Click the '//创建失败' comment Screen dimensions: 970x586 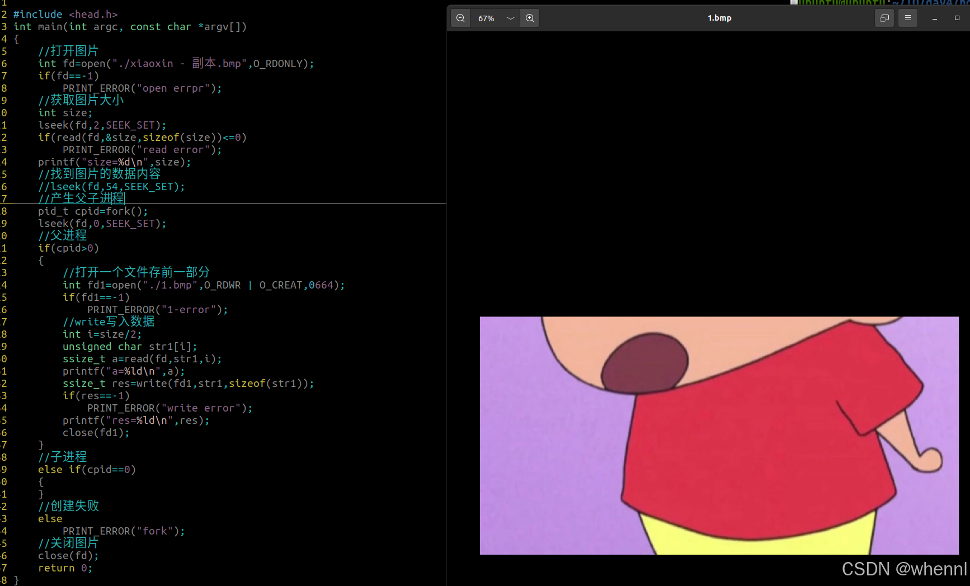tap(68, 506)
